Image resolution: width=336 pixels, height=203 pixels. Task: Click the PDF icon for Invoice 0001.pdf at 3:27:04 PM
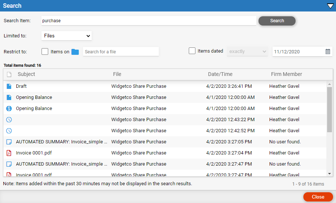9,153
